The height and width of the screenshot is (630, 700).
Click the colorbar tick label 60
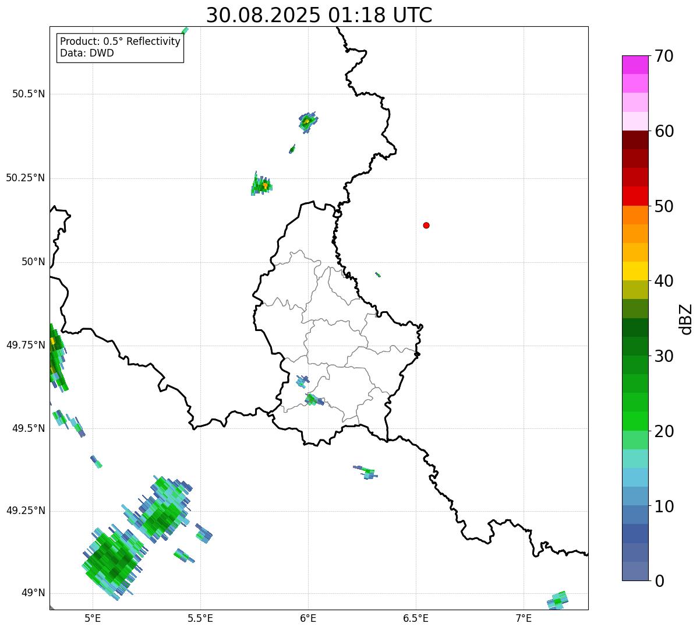pos(664,131)
